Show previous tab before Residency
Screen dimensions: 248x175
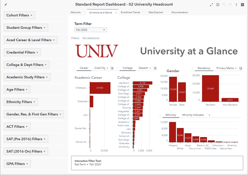tap(192, 68)
